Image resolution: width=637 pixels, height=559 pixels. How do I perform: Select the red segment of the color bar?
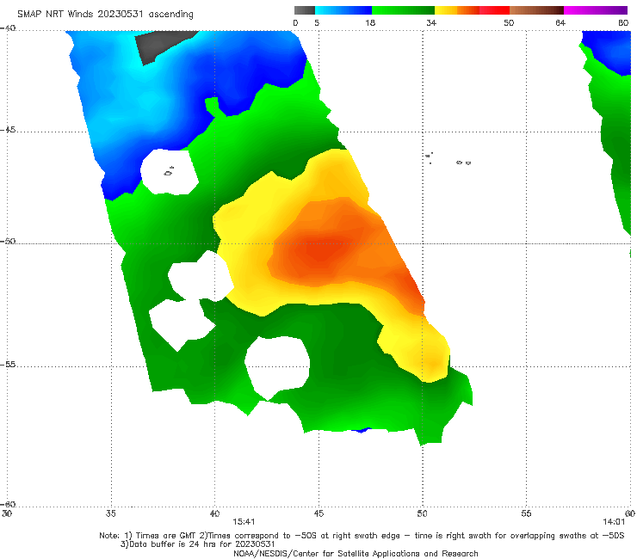[x=494, y=10]
